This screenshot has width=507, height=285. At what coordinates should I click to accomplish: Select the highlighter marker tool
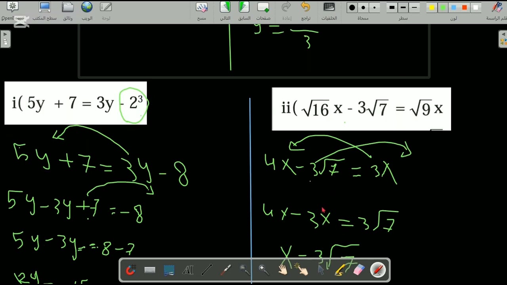(x=340, y=270)
